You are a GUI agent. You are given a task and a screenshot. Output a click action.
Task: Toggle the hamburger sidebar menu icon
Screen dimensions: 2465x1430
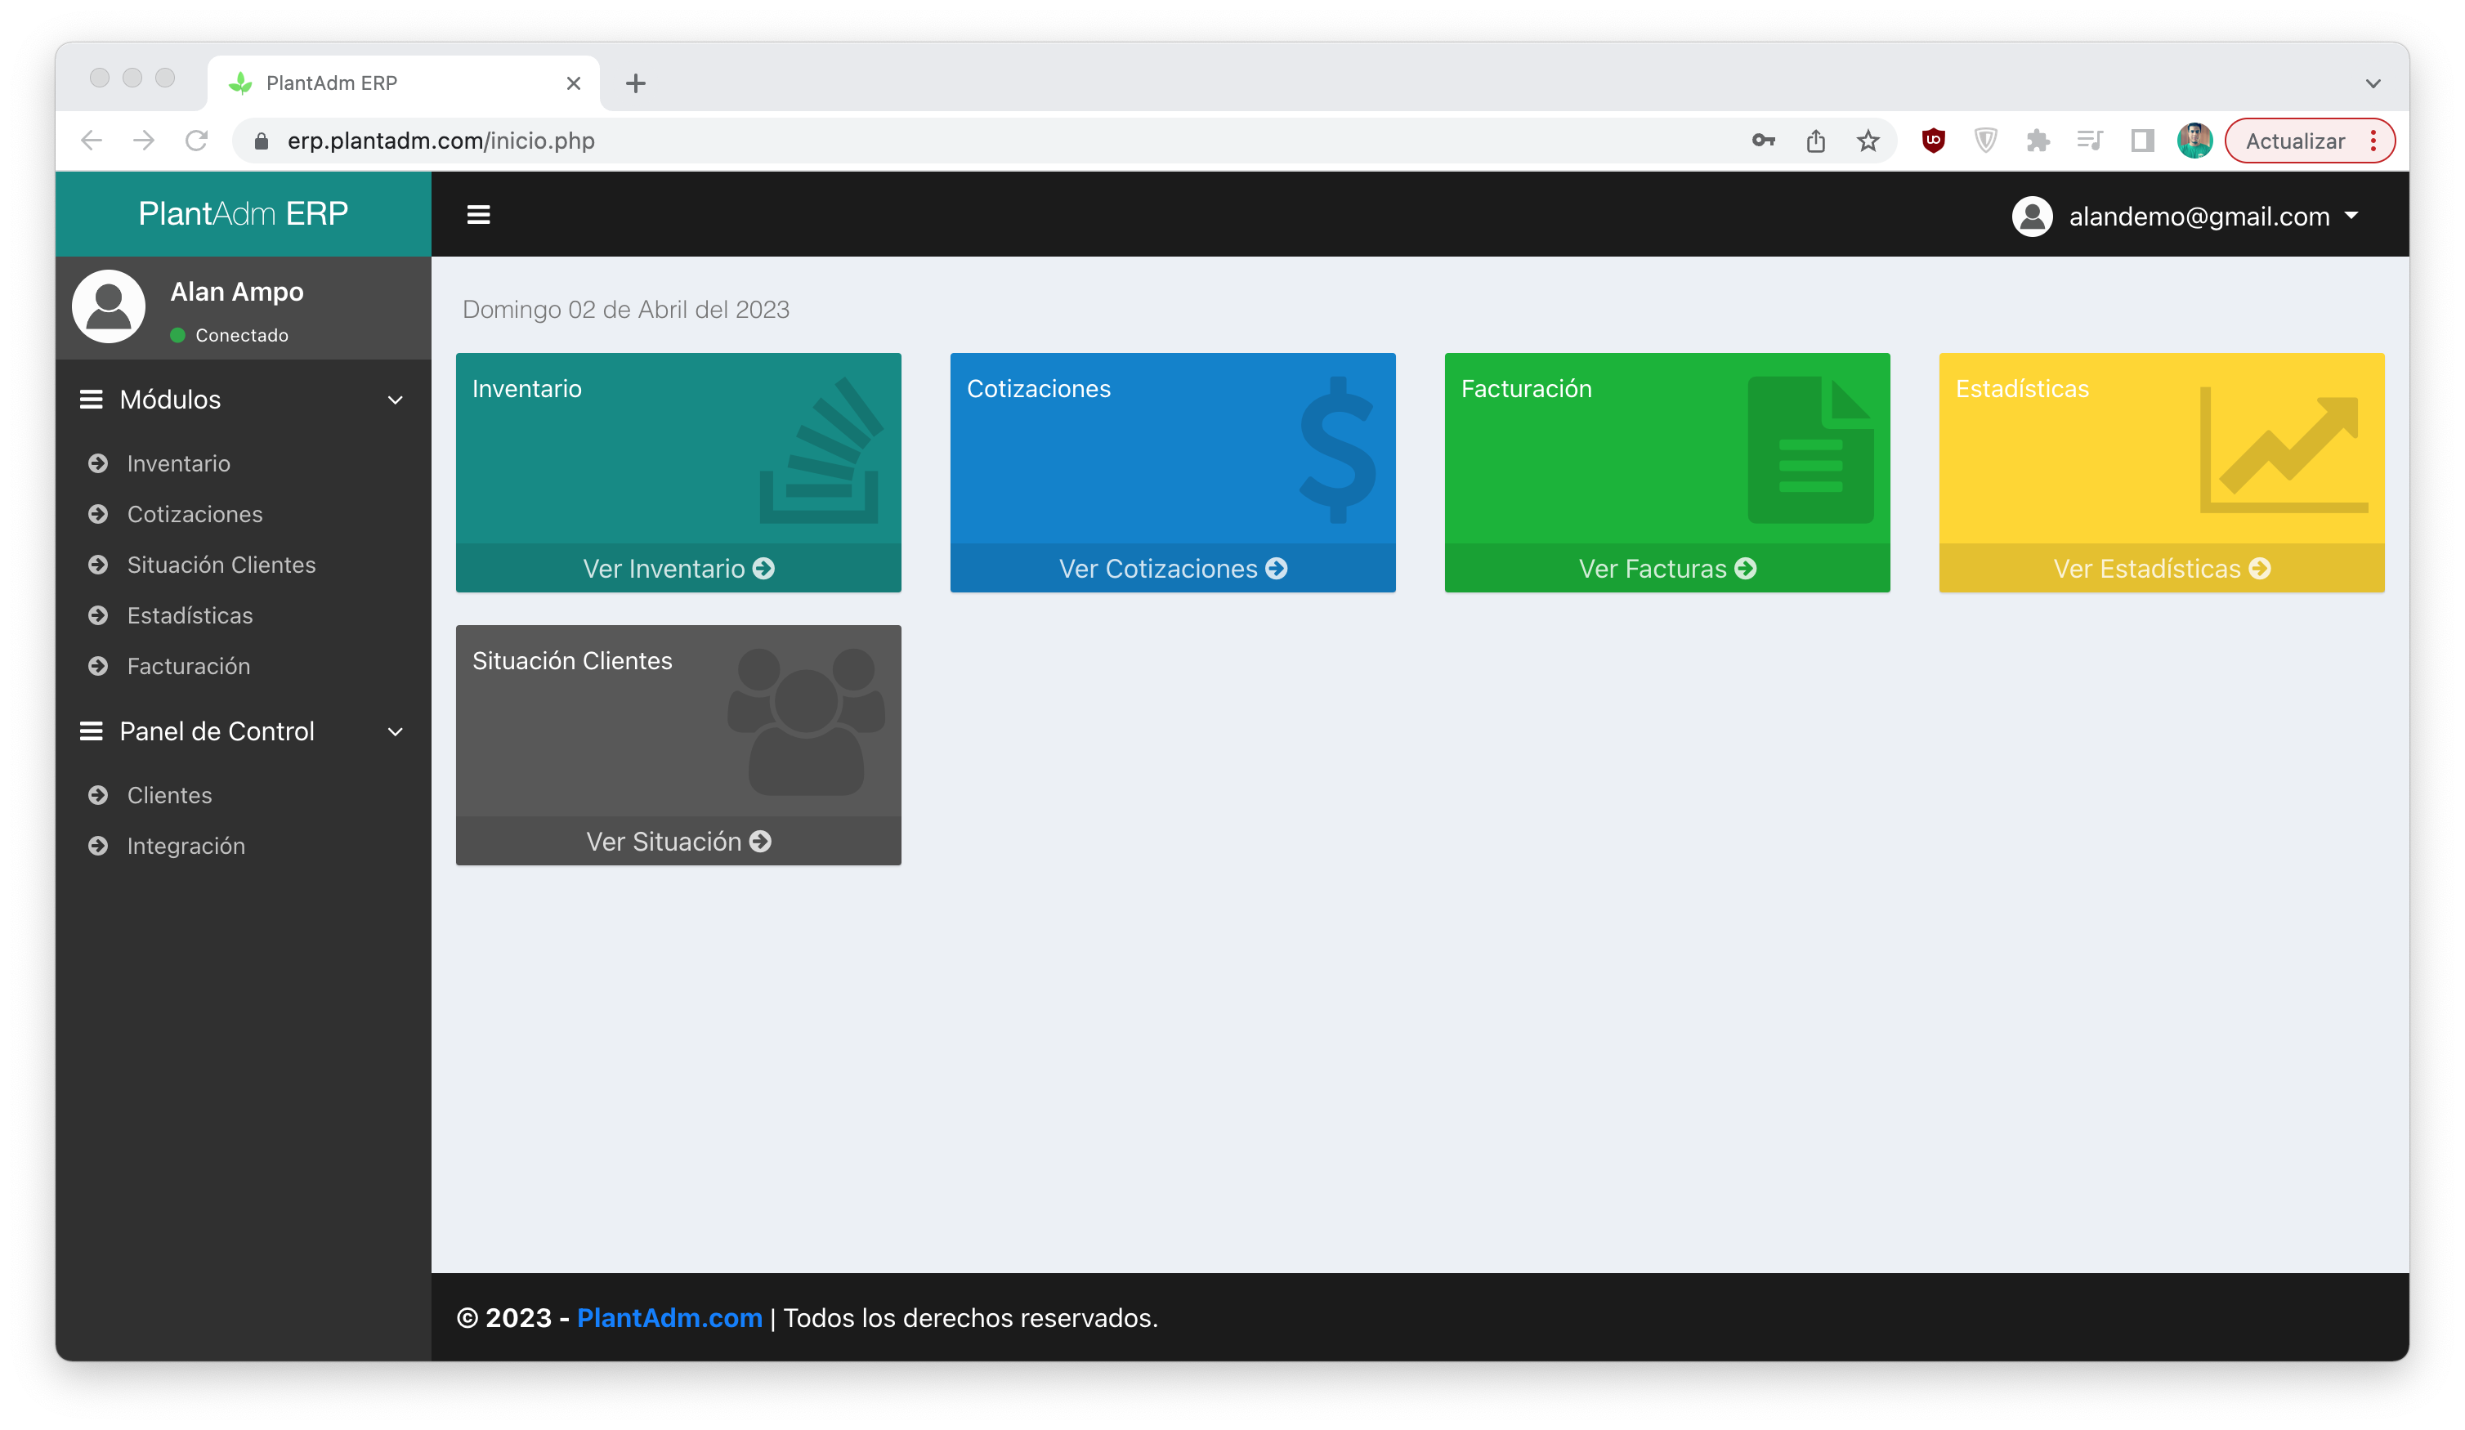pos(478,214)
